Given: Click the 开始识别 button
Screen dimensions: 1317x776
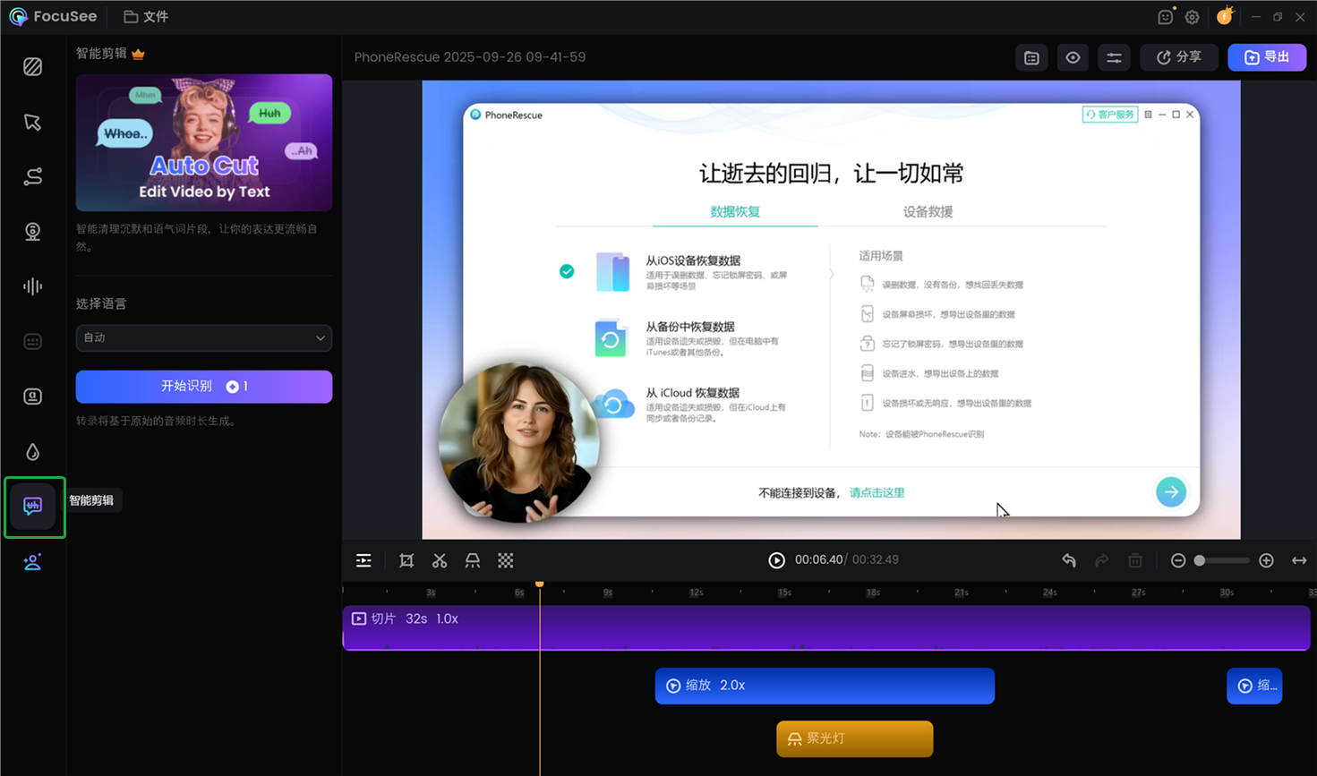Looking at the screenshot, I should pos(203,386).
